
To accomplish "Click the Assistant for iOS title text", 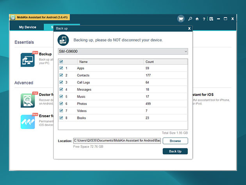I will [x=203, y=95].
